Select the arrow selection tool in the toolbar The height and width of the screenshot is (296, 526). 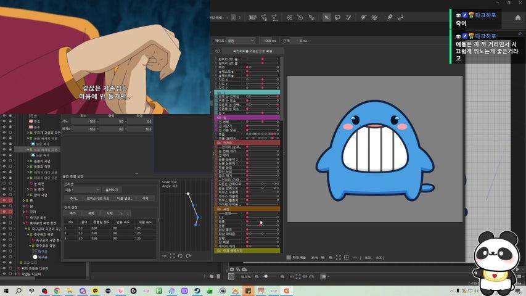coord(327,17)
